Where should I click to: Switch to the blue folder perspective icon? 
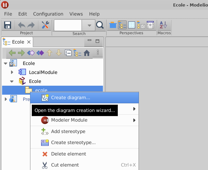click(x=113, y=25)
